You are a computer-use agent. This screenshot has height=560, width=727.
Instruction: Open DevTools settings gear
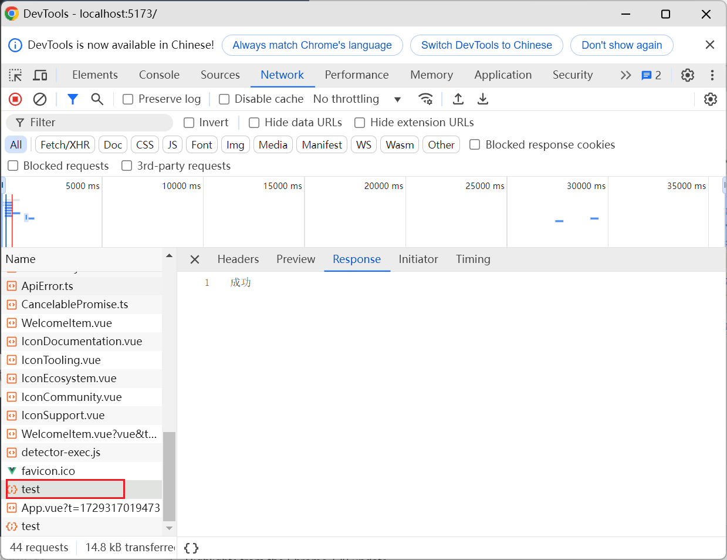pyautogui.click(x=688, y=75)
